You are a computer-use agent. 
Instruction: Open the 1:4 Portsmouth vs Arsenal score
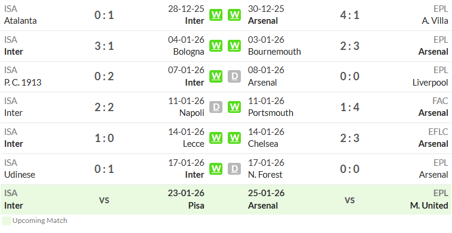(x=350, y=107)
